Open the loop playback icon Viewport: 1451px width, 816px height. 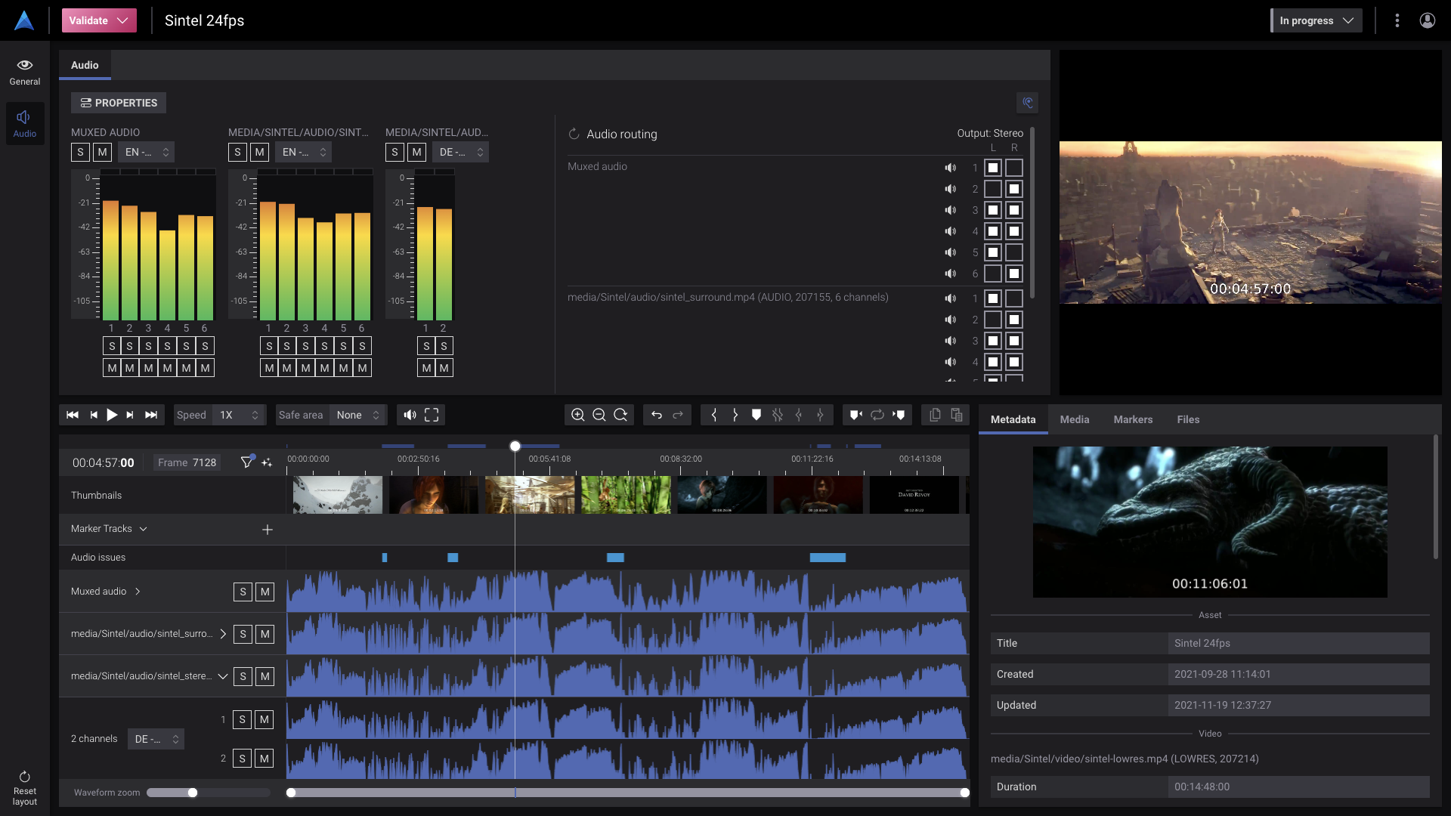coord(877,415)
